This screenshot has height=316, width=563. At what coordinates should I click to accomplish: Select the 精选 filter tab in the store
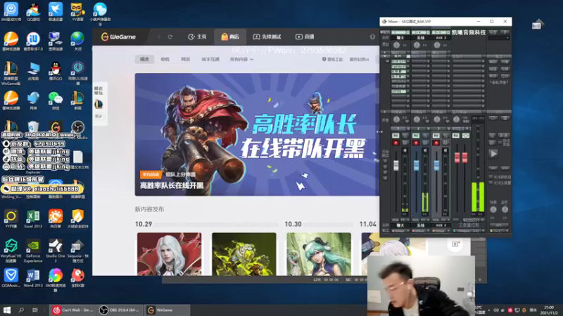tap(144, 59)
